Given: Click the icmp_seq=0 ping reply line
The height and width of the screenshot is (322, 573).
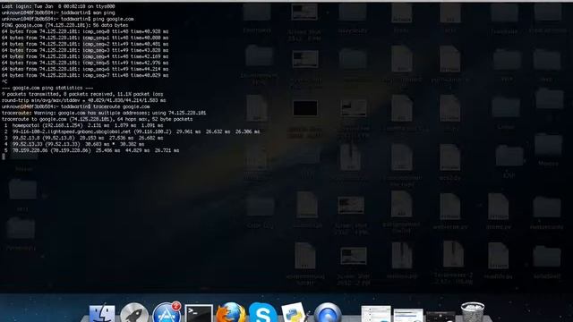Looking at the screenshot, I should coord(85,31).
